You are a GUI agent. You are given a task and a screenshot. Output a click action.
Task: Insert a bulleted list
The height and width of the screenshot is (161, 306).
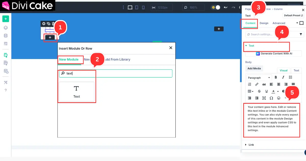click(290, 77)
